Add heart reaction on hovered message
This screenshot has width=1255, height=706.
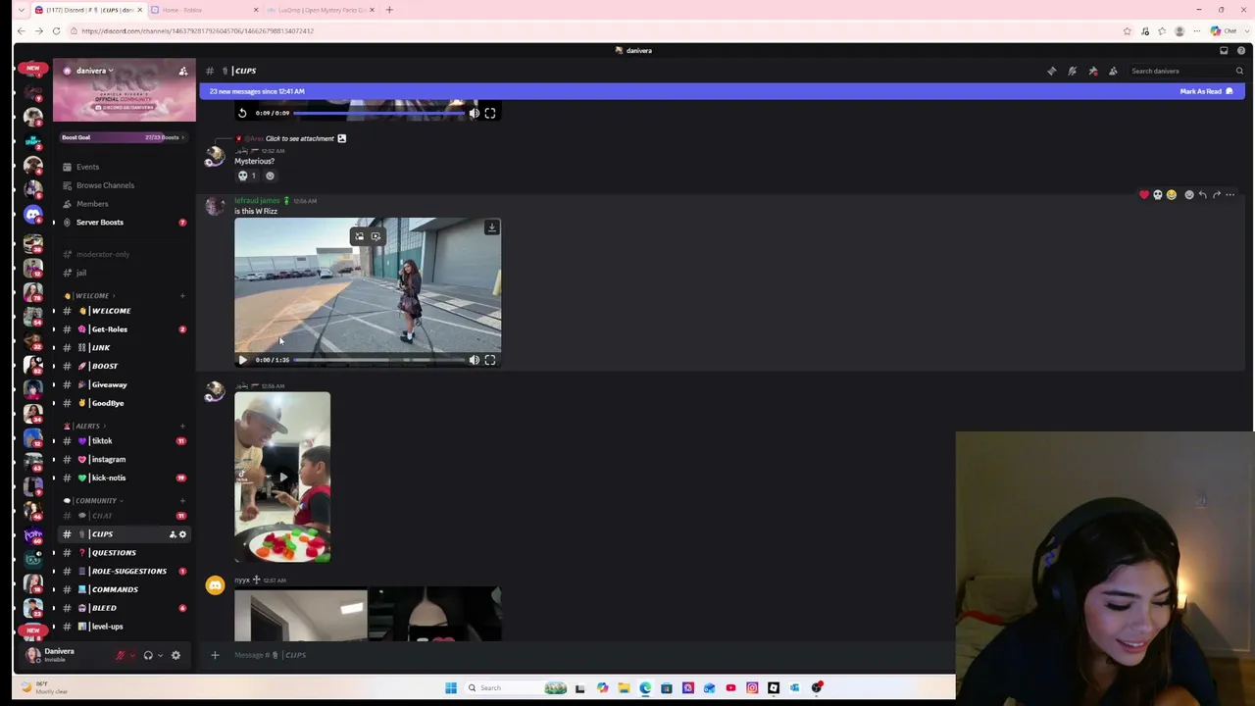[1144, 195]
